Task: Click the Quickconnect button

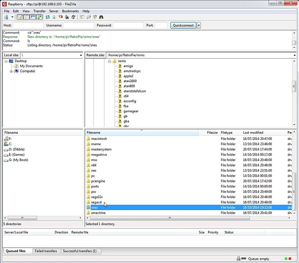Action: tap(183, 25)
